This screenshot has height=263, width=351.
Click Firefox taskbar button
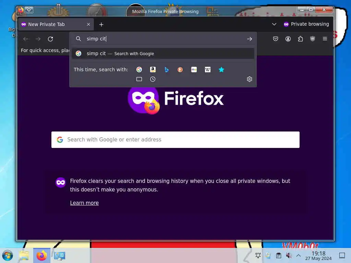41,255
